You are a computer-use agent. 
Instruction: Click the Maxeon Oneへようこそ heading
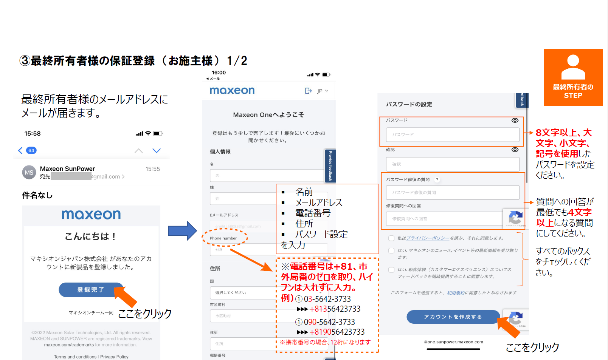268,115
